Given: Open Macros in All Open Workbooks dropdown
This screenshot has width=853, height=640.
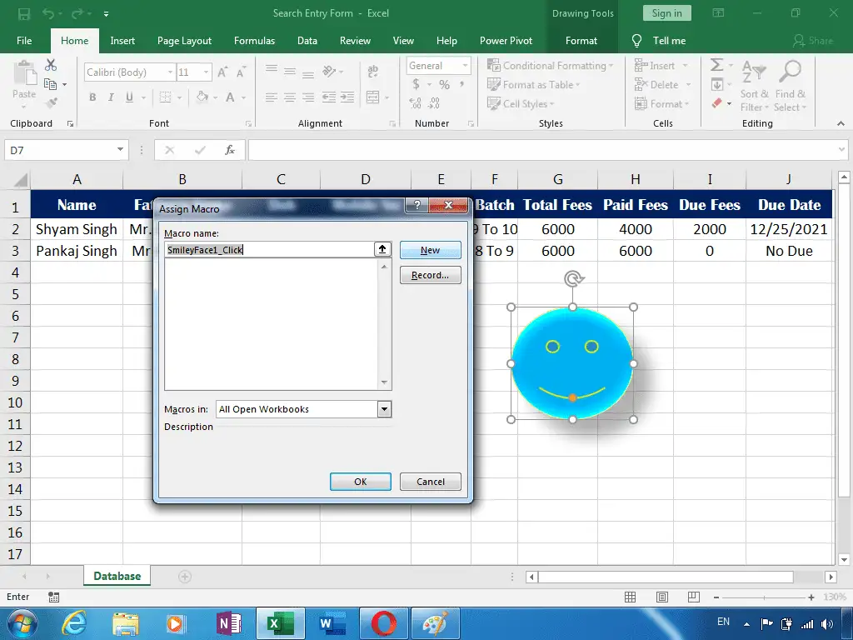Looking at the screenshot, I should tap(384, 409).
